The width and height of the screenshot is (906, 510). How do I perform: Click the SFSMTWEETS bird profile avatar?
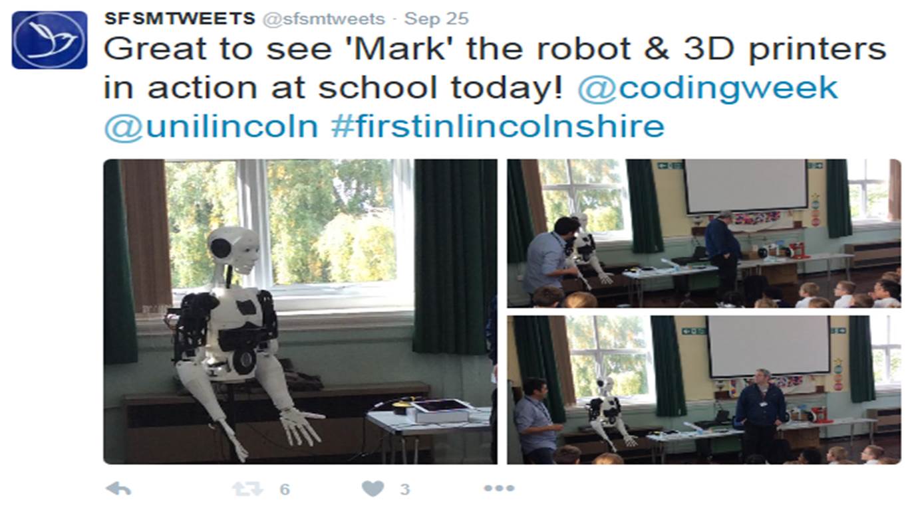(x=49, y=40)
